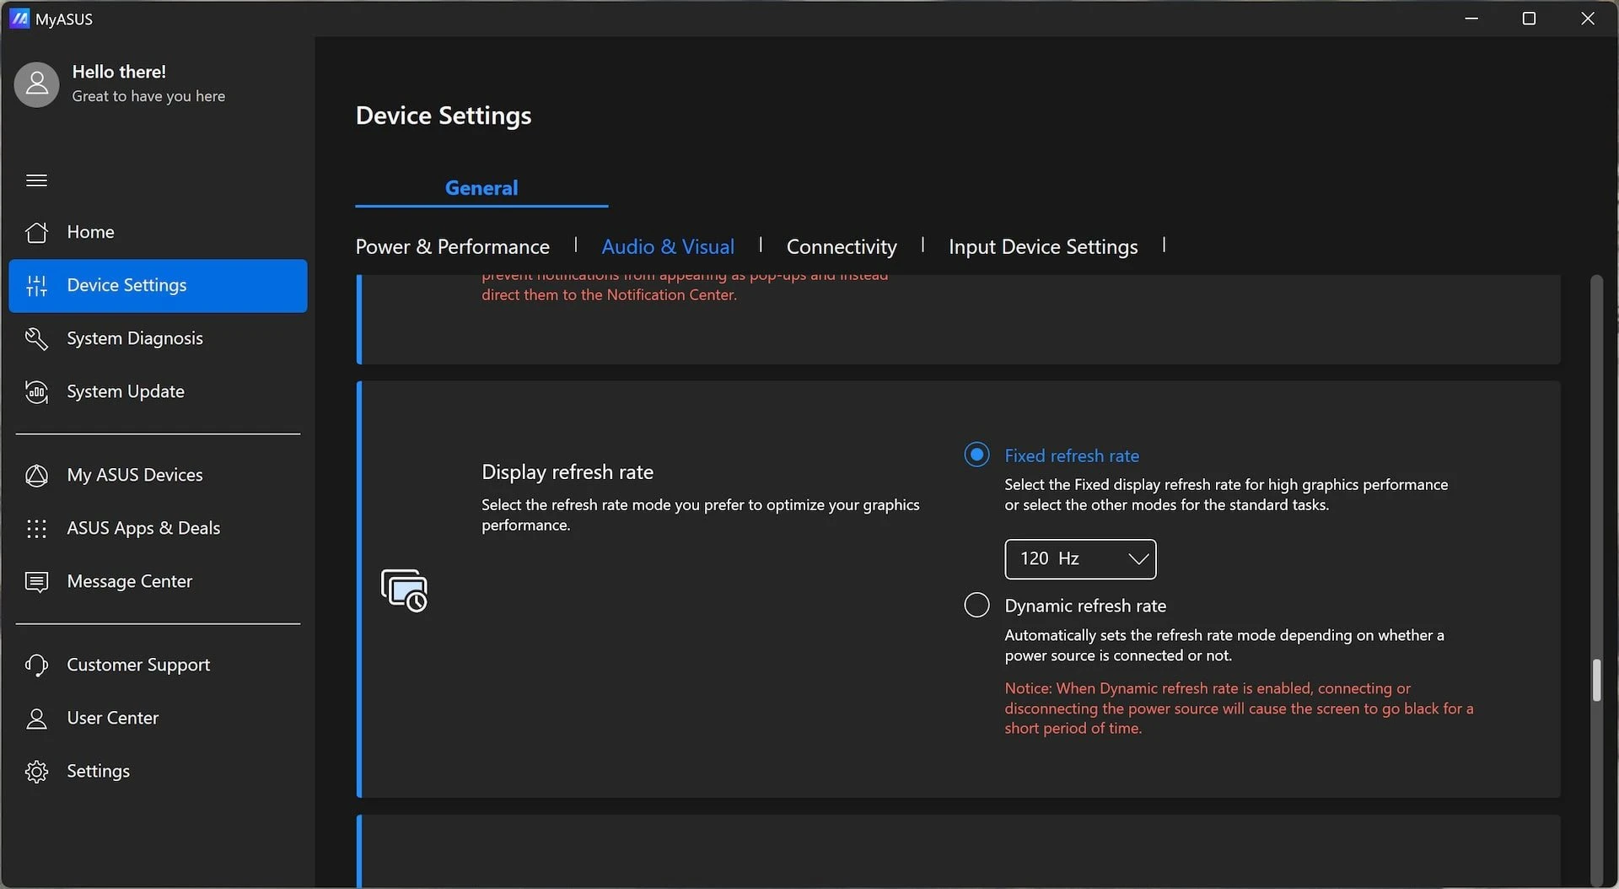Open the Audio & Visual section

(668, 246)
